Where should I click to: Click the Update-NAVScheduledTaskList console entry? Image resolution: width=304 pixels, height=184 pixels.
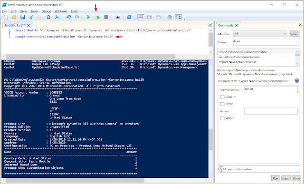56,68
